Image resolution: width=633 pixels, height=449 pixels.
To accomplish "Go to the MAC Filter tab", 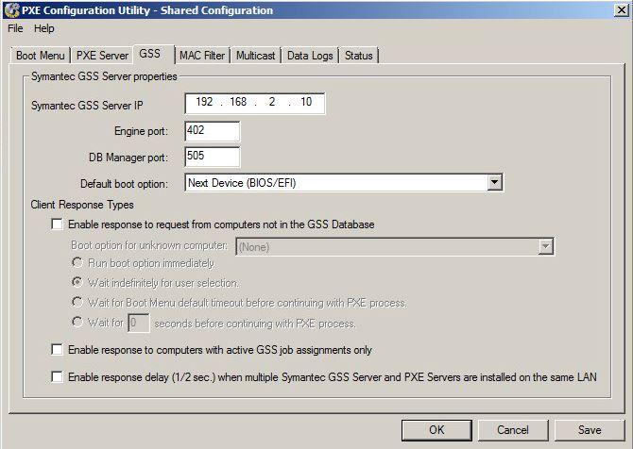I will [202, 56].
